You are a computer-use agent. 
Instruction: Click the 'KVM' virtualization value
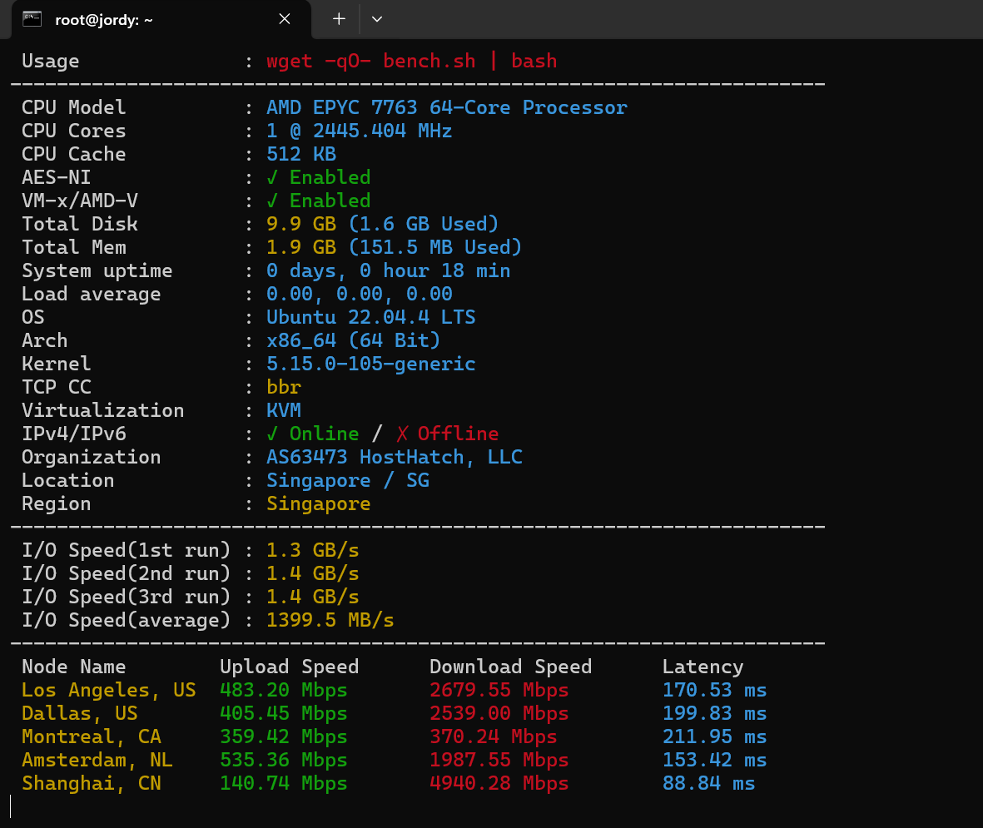click(x=284, y=410)
